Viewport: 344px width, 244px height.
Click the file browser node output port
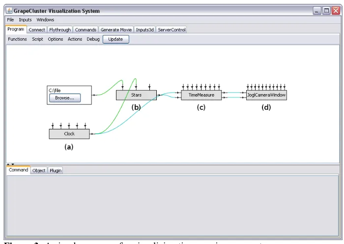point(94,95)
